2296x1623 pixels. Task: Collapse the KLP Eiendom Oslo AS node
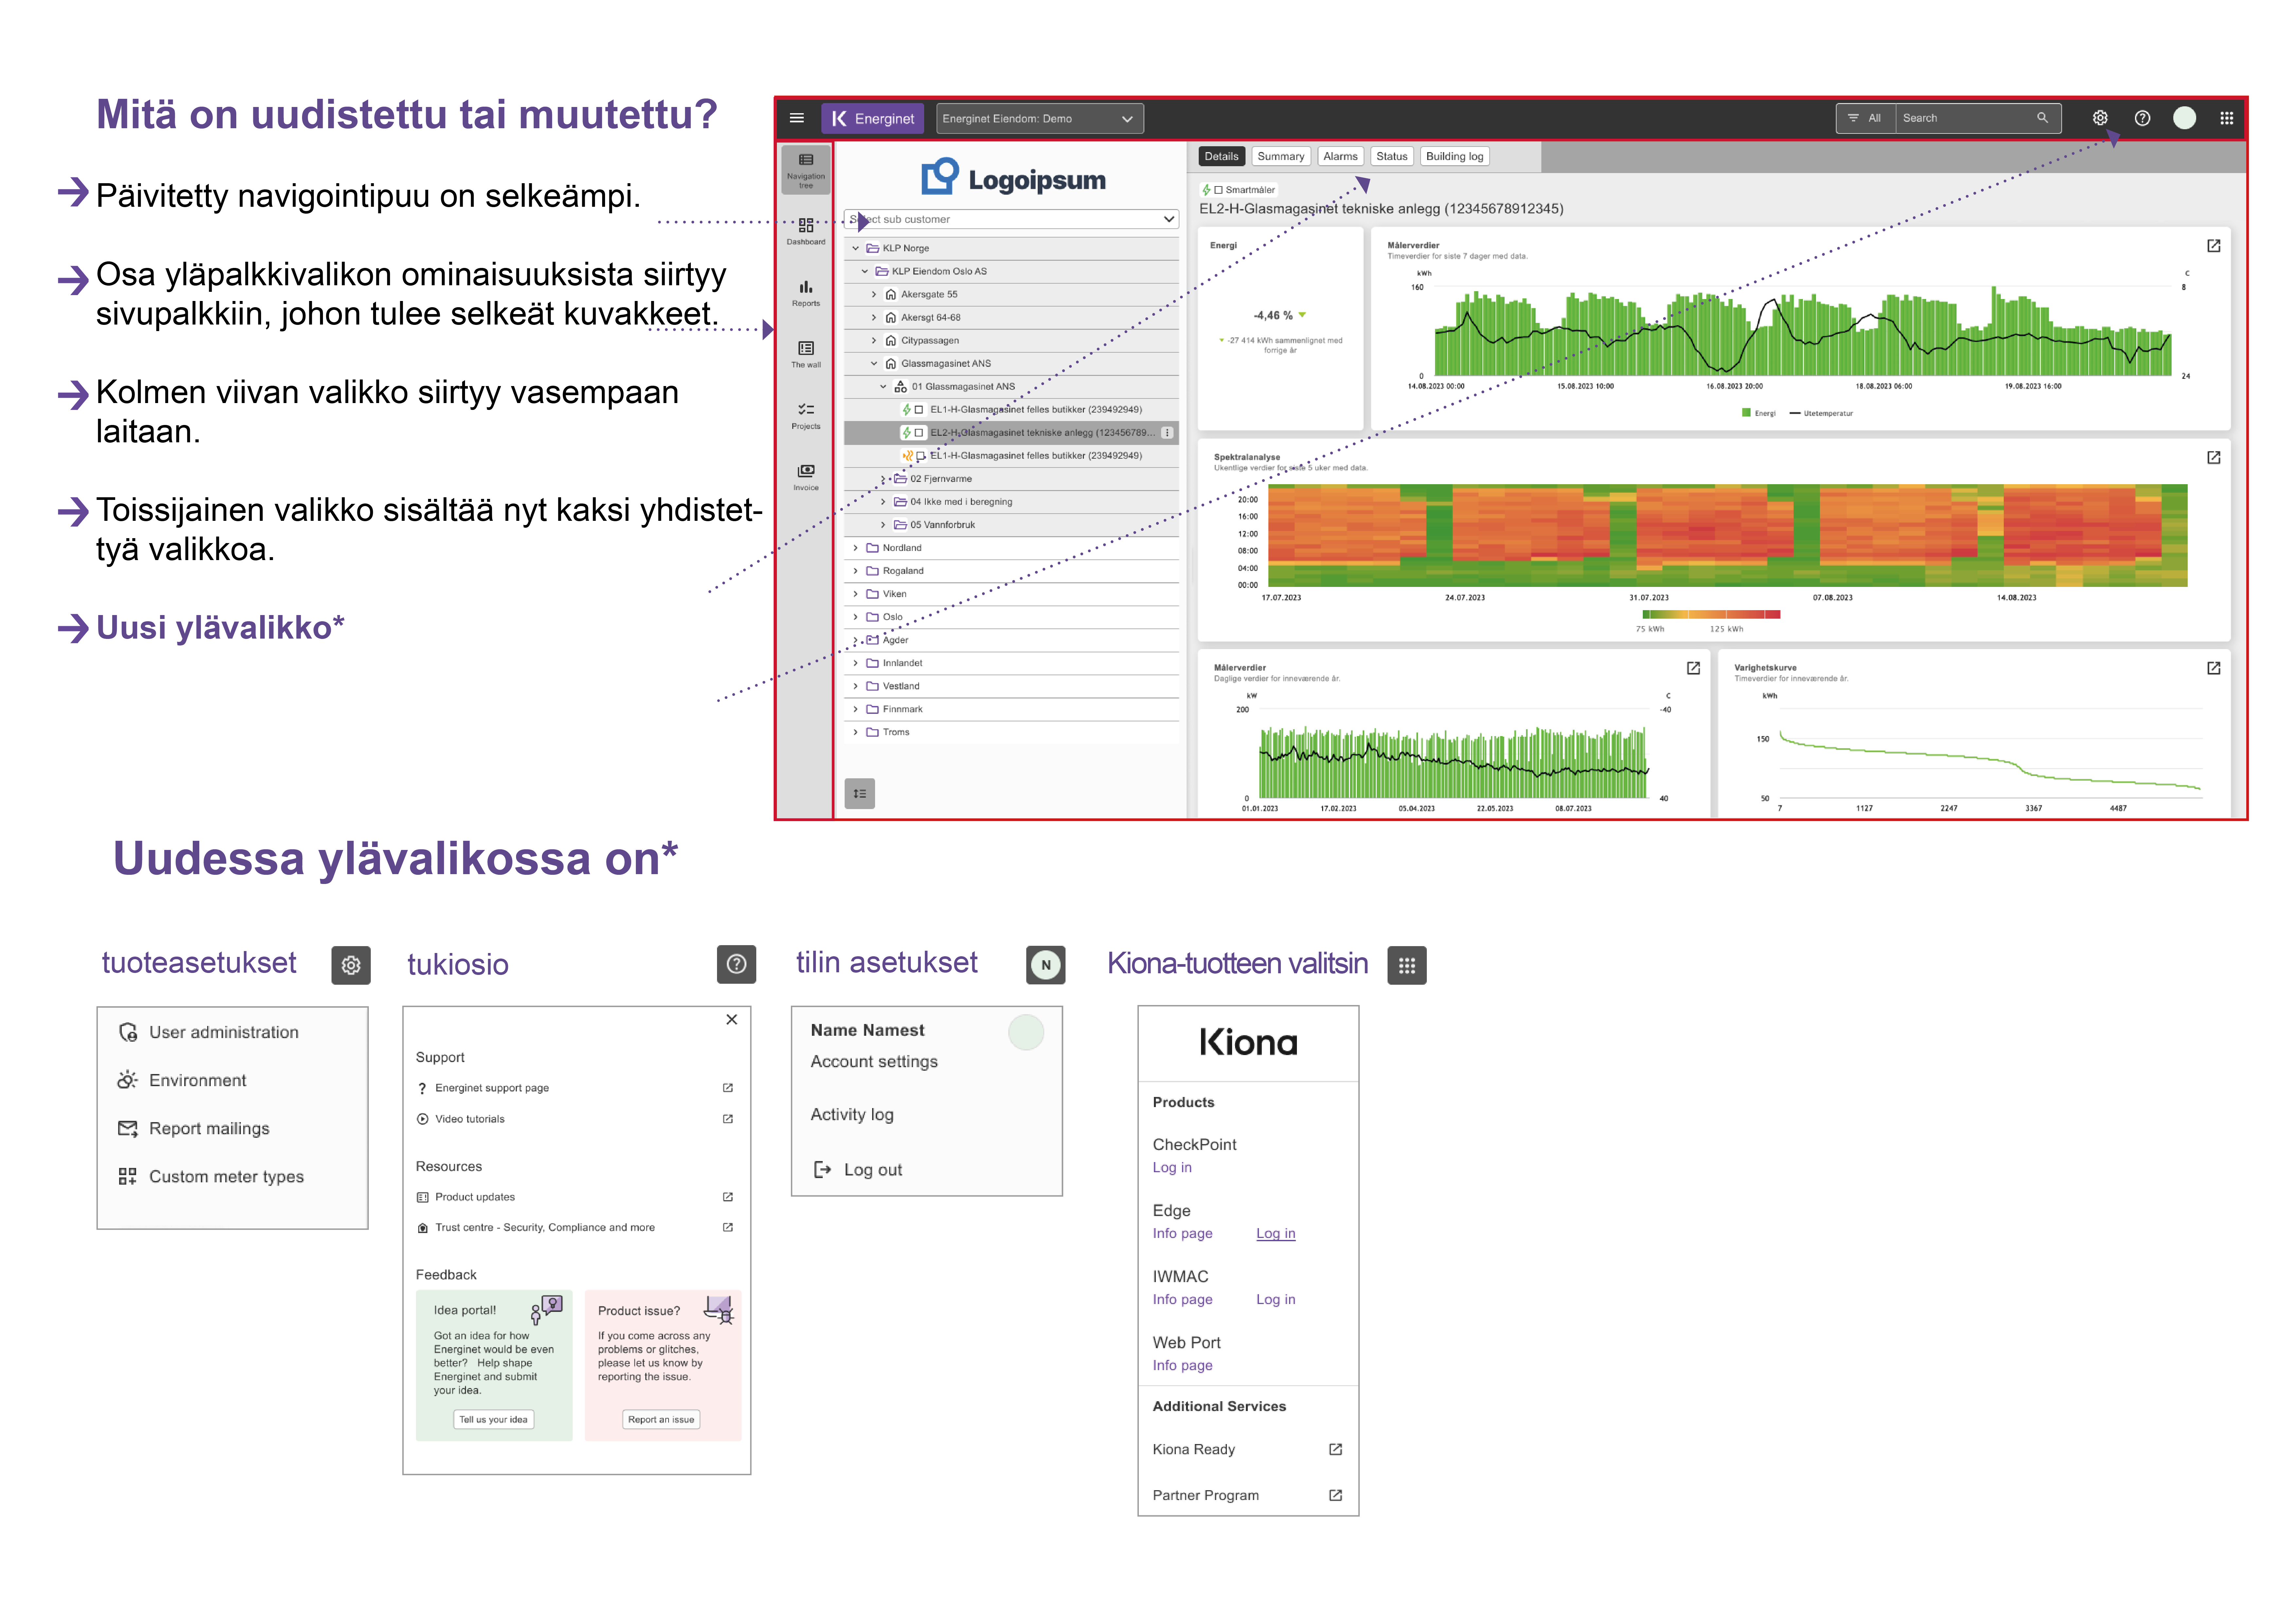point(865,271)
